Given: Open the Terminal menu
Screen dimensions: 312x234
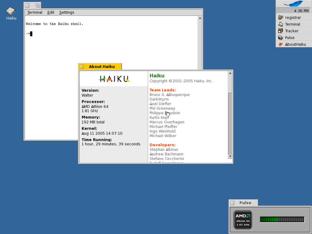Looking at the screenshot, I should (35, 12).
